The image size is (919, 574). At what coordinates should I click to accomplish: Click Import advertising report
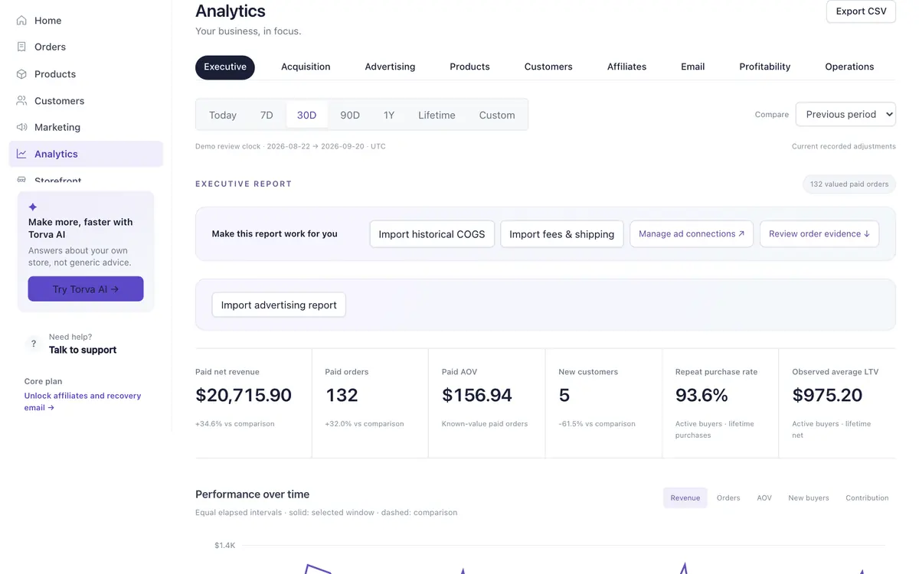coord(279,305)
